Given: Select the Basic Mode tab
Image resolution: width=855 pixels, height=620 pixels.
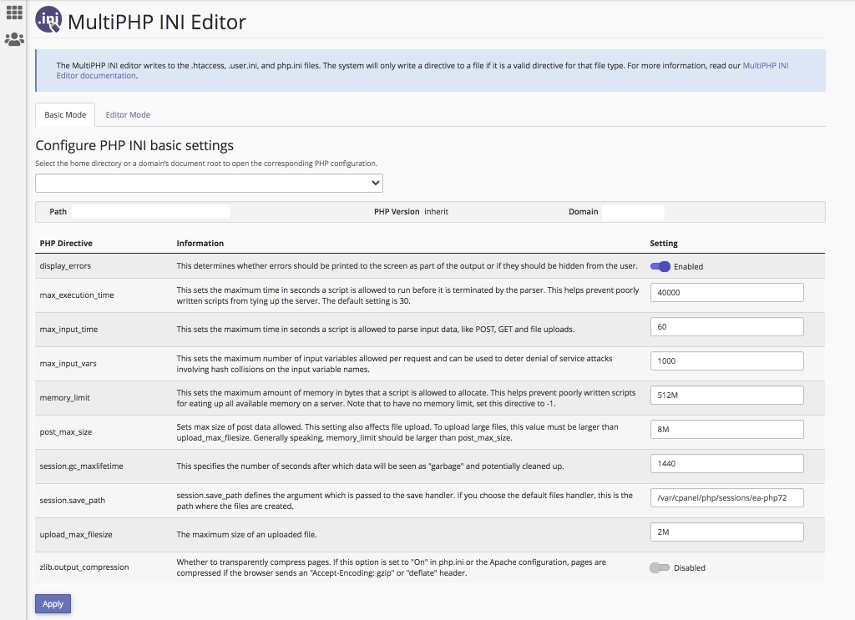Looking at the screenshot, I should click(64, 114).
